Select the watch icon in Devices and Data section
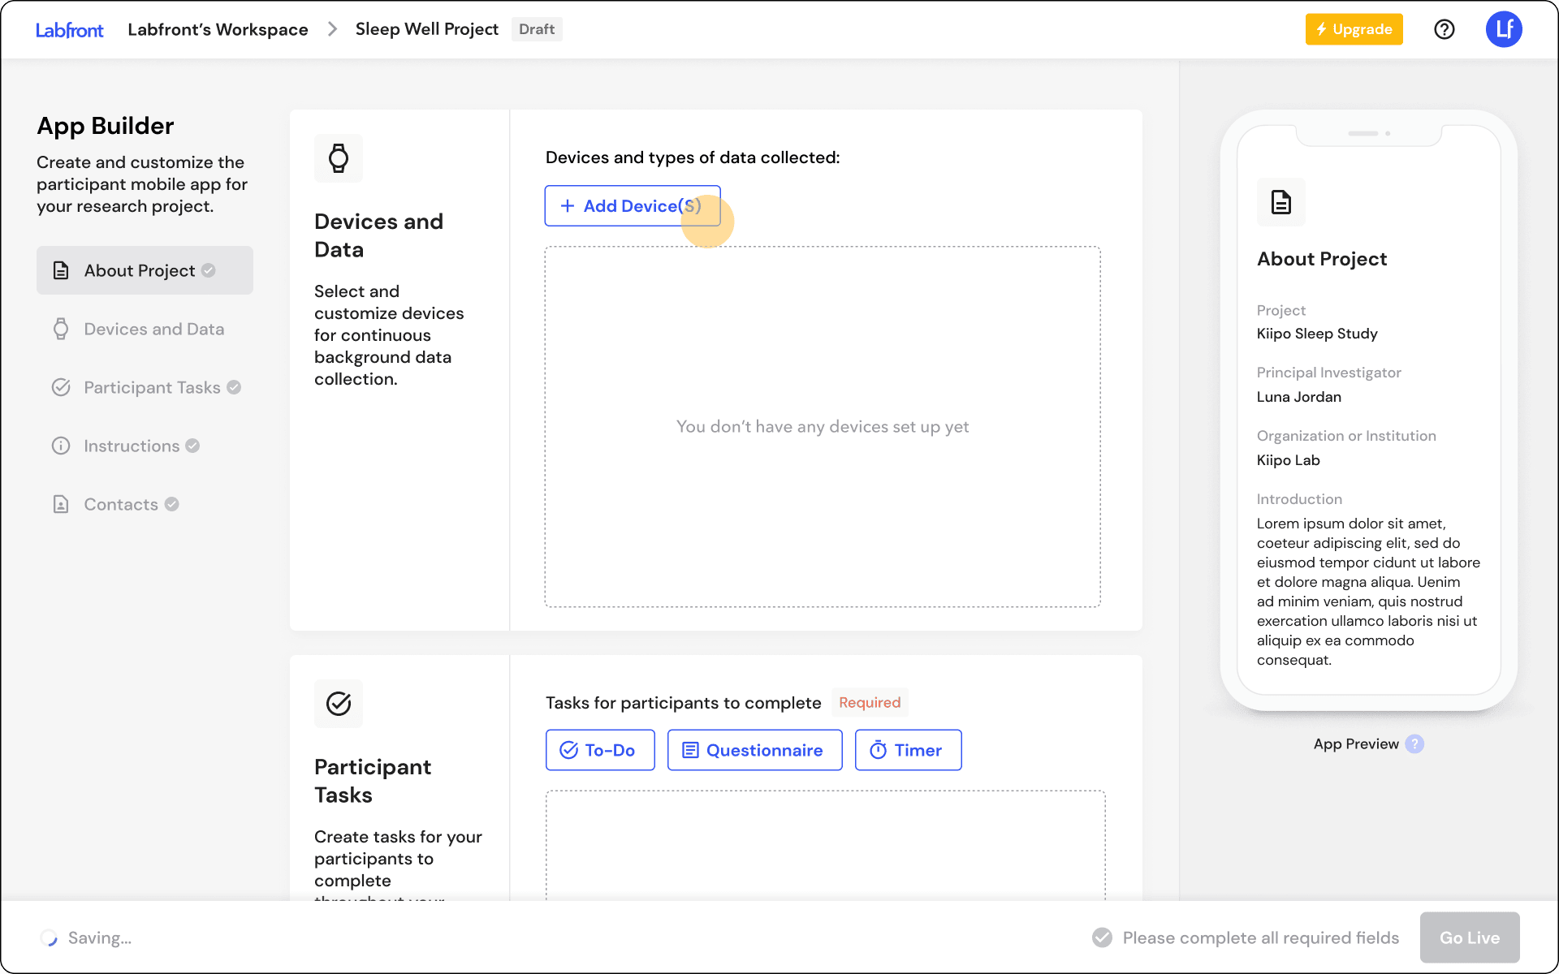Image resolution: width=1559 pixels, height=974 pixels. pyautogui.click(x=339, y=158)
